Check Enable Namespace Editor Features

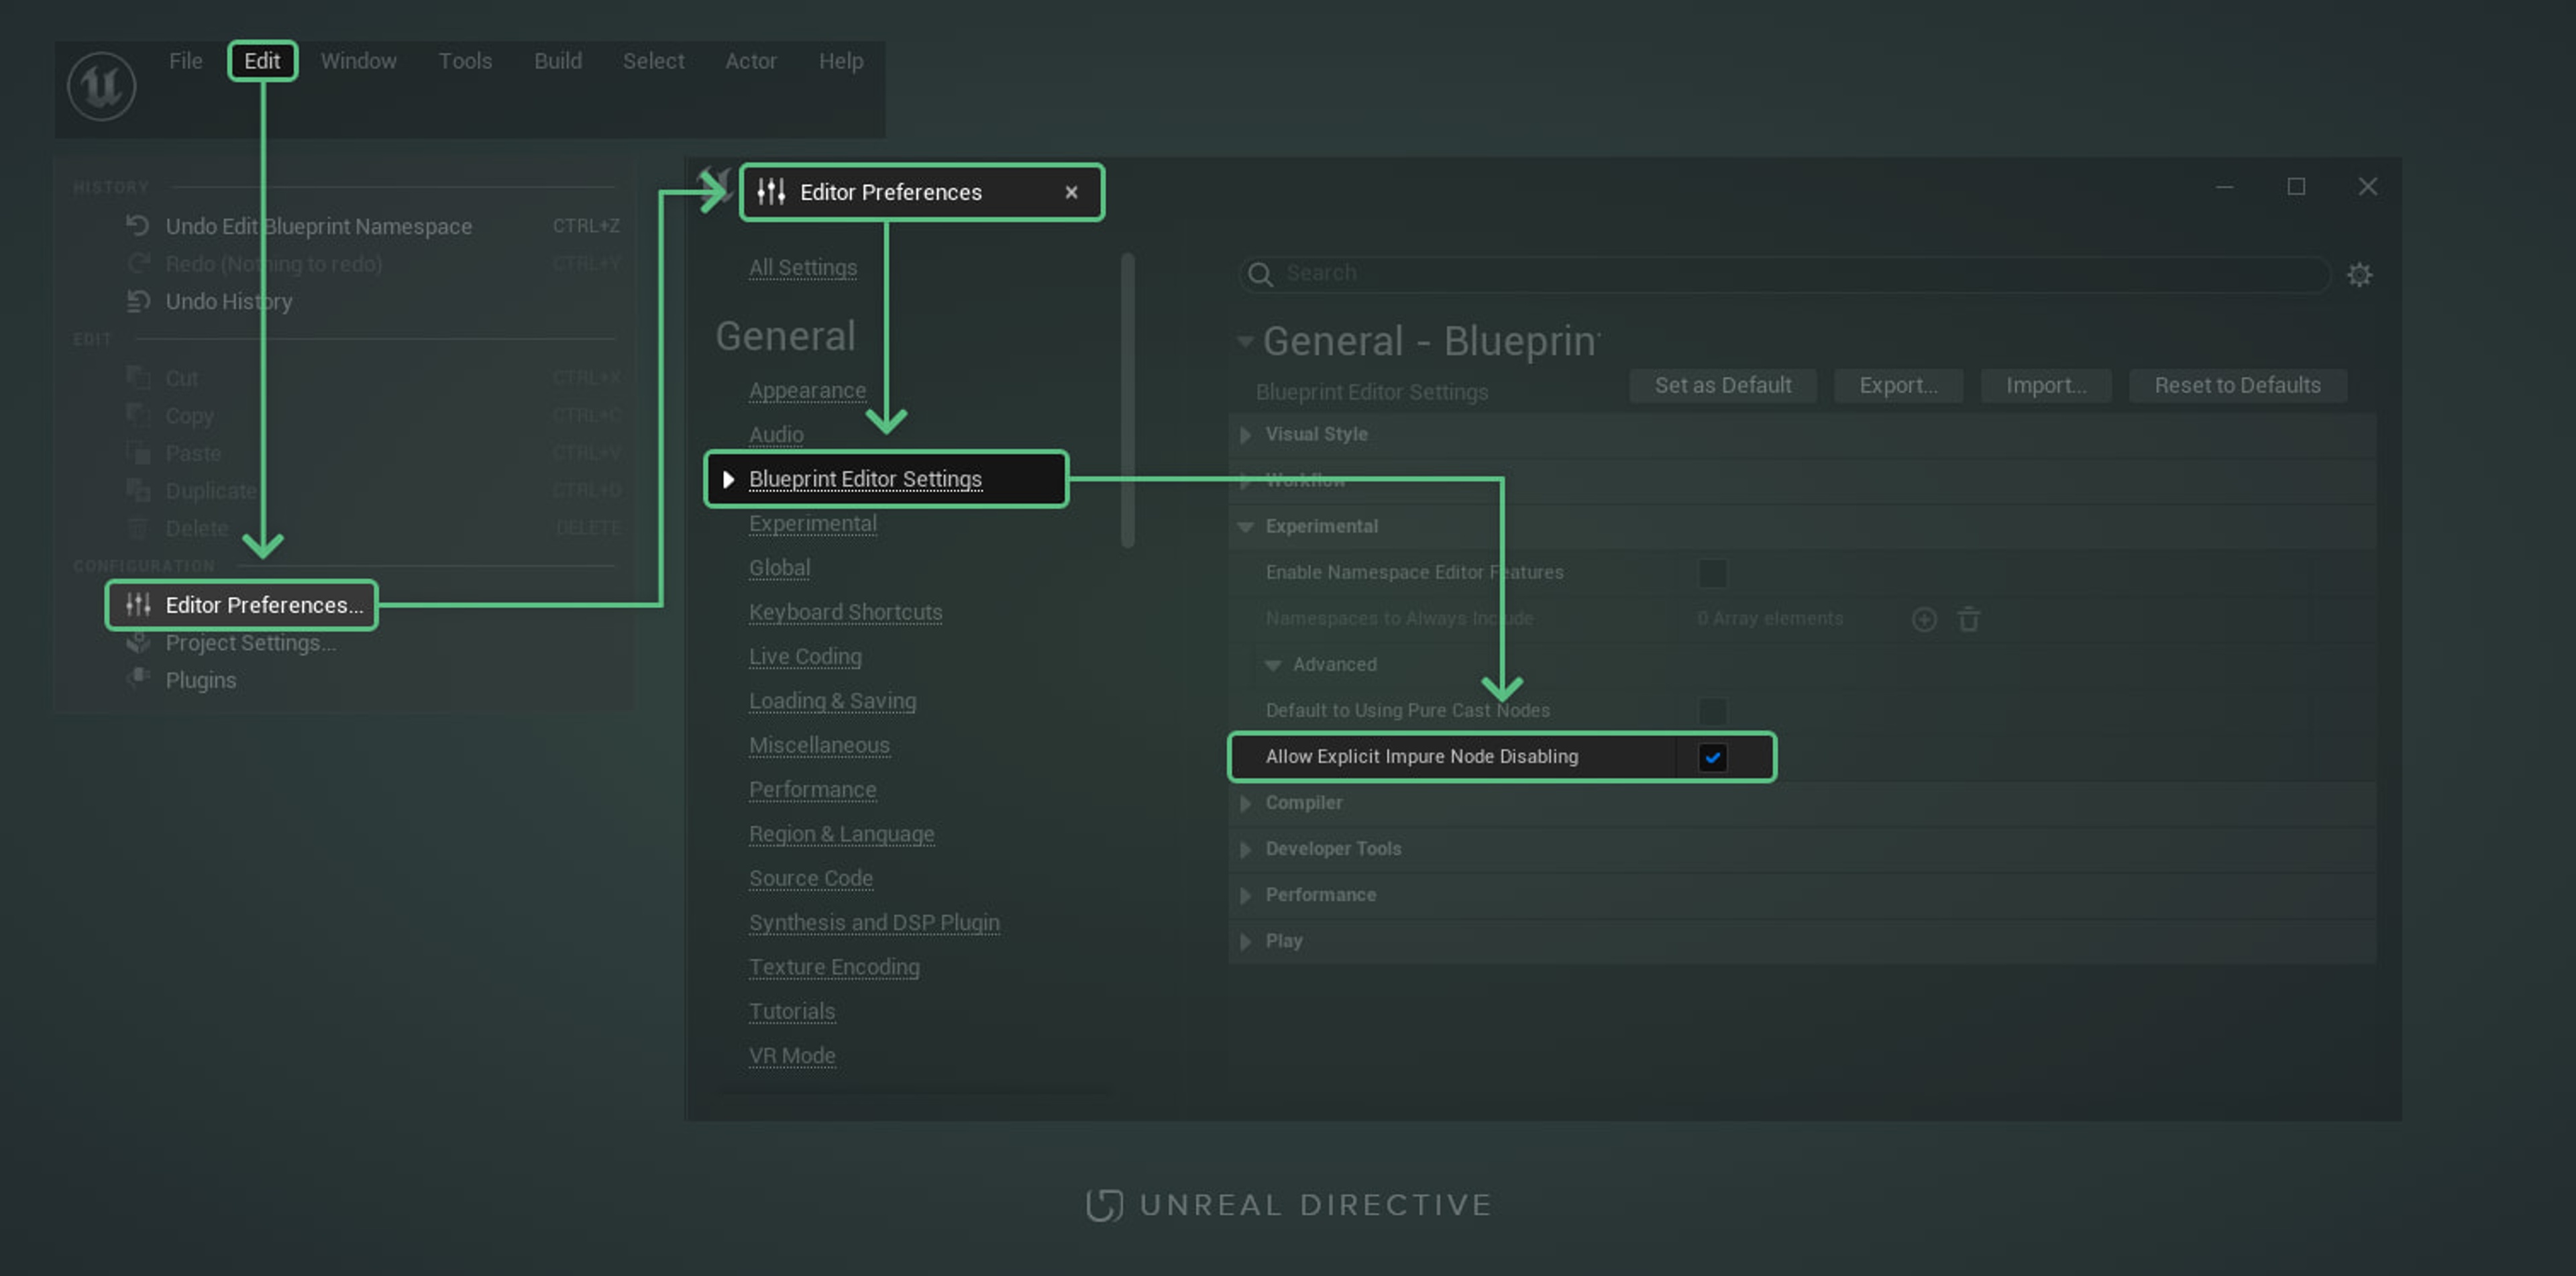click(x=1712, y=573)
